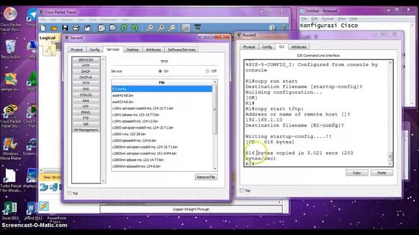Click the Print icon in Packet Tracer toolbar

click(76, 27)
